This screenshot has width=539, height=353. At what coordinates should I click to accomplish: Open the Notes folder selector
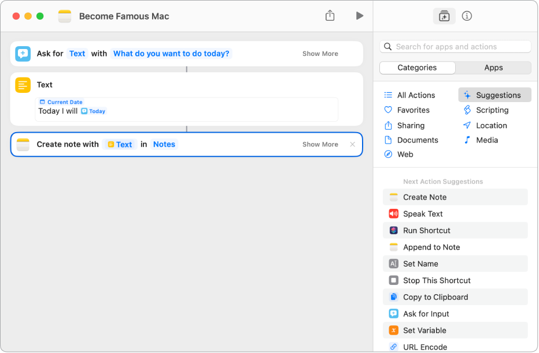[164, 145]
